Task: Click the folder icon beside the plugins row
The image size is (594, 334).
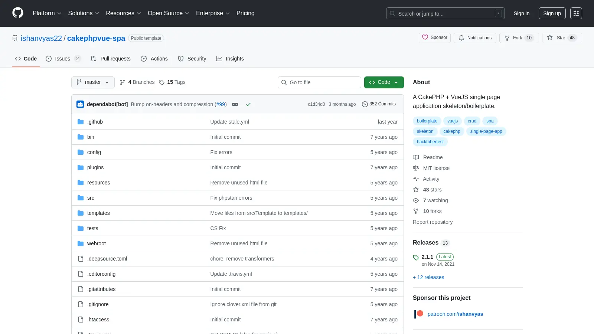Action: click(81, 167)
